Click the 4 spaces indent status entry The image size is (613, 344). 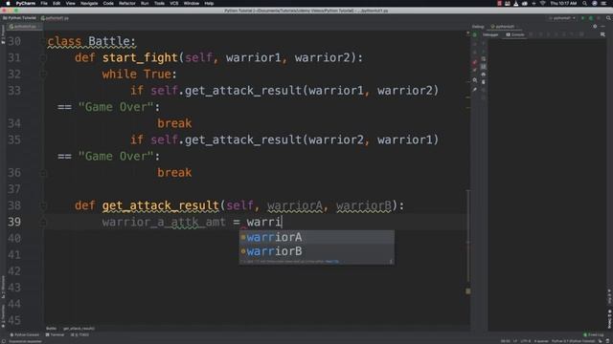coord(541,341)
